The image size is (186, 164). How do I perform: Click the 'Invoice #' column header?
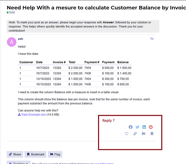(x=59, y=62)
